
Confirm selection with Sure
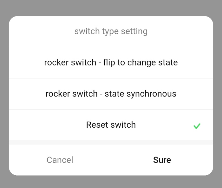(x=162, y=160)
